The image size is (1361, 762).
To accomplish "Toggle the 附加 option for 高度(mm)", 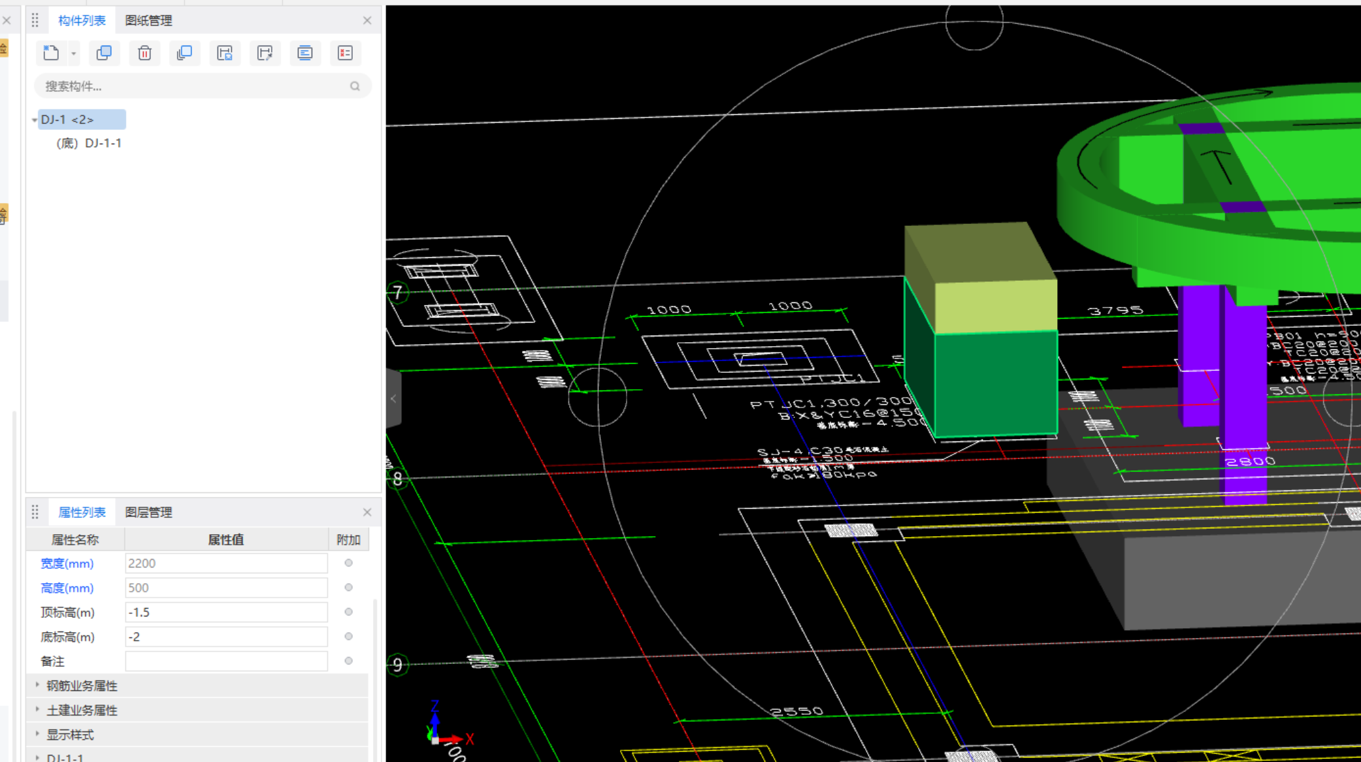I will pyautogui.click(x=348, y=588).
